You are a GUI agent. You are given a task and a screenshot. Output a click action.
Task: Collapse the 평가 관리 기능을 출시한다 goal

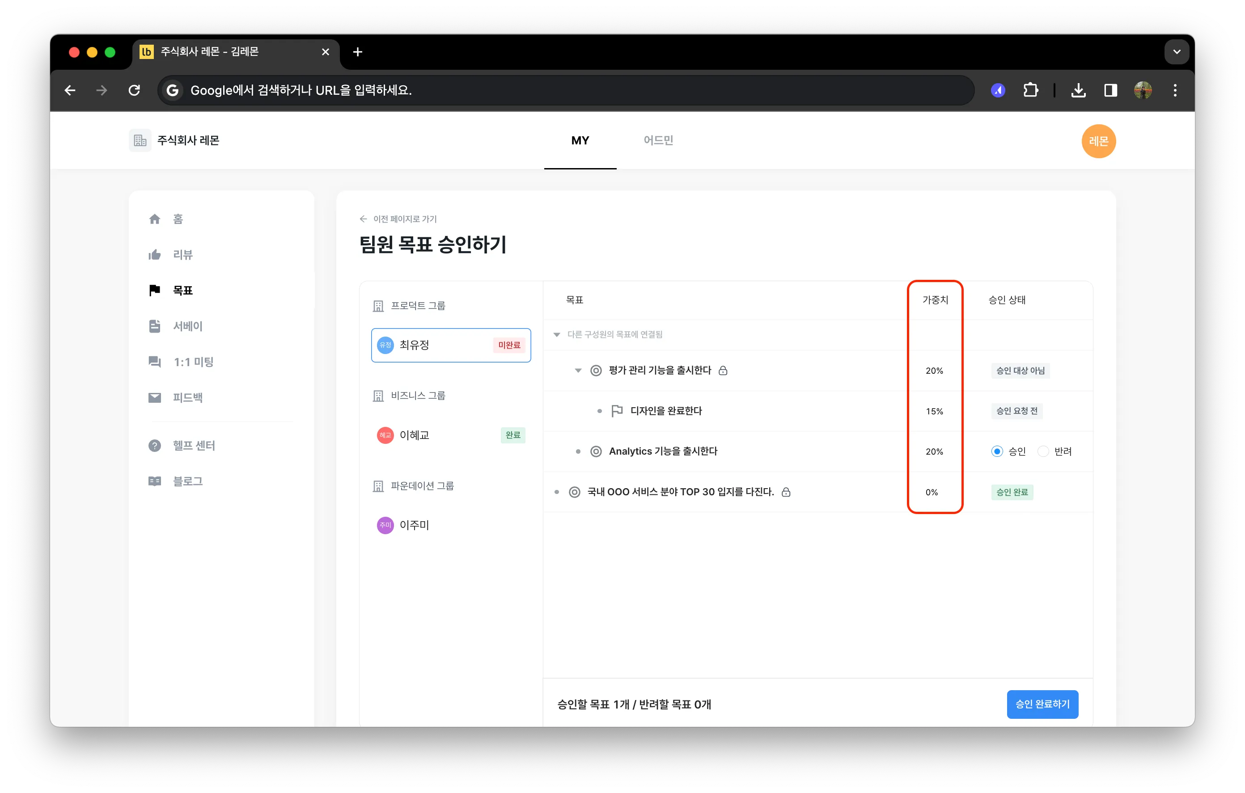coord(578,370)
